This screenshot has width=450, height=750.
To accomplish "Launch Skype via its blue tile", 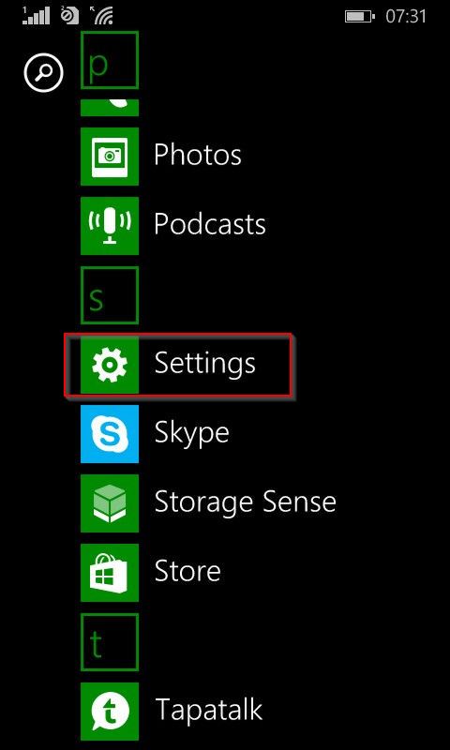I will point(110,434).
